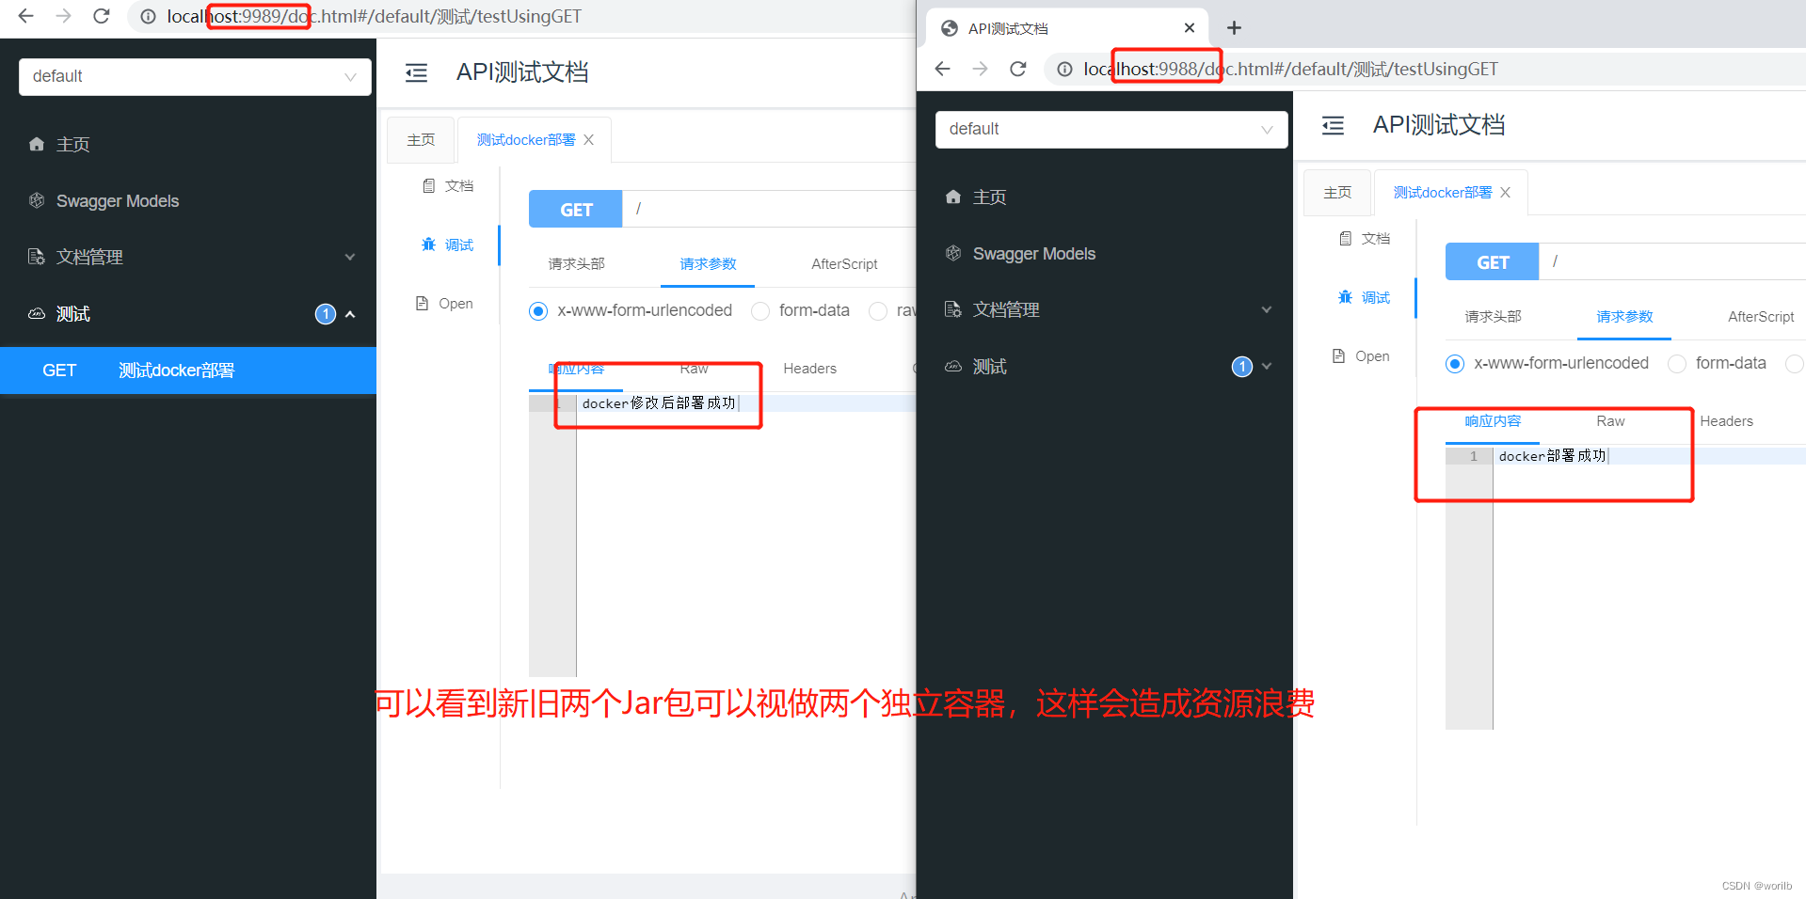Open default group dropdown in left window

click(195, 76)
